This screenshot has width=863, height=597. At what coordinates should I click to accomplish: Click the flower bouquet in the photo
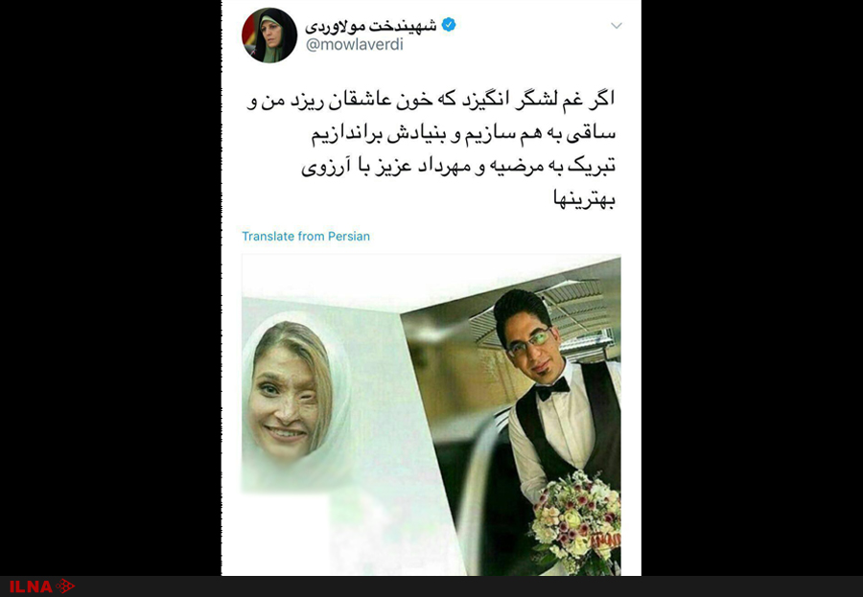575,521
